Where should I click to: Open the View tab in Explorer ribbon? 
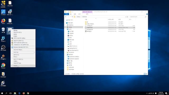coord(79,14)
